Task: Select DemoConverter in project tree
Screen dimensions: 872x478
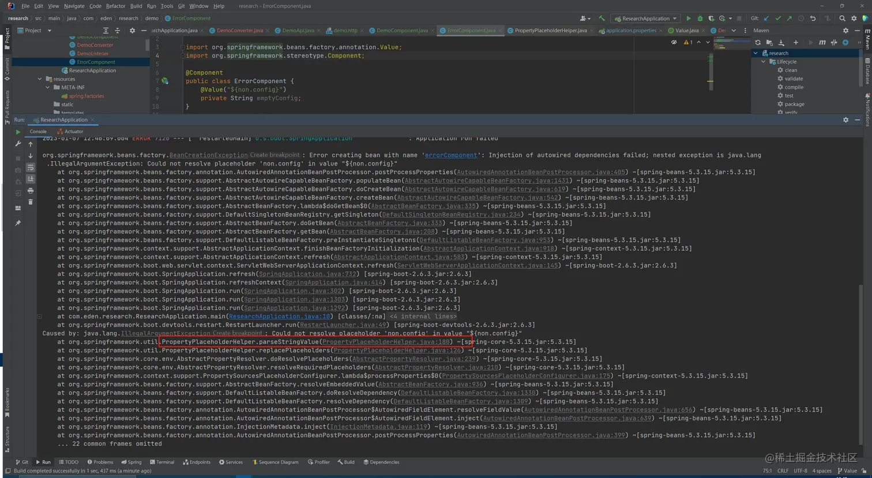Action: coord(95,45)
